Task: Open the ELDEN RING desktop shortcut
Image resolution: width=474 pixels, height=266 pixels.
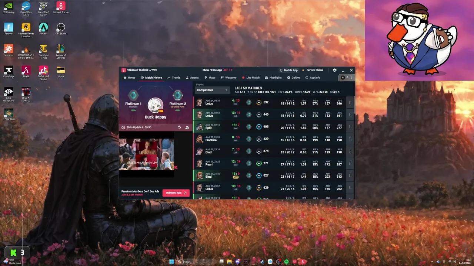Action: [x=9, y=115]
